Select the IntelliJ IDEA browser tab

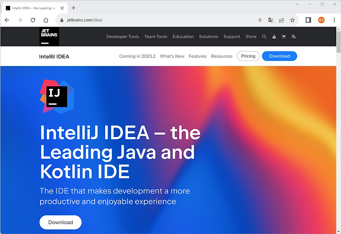(x=34, y=8)
